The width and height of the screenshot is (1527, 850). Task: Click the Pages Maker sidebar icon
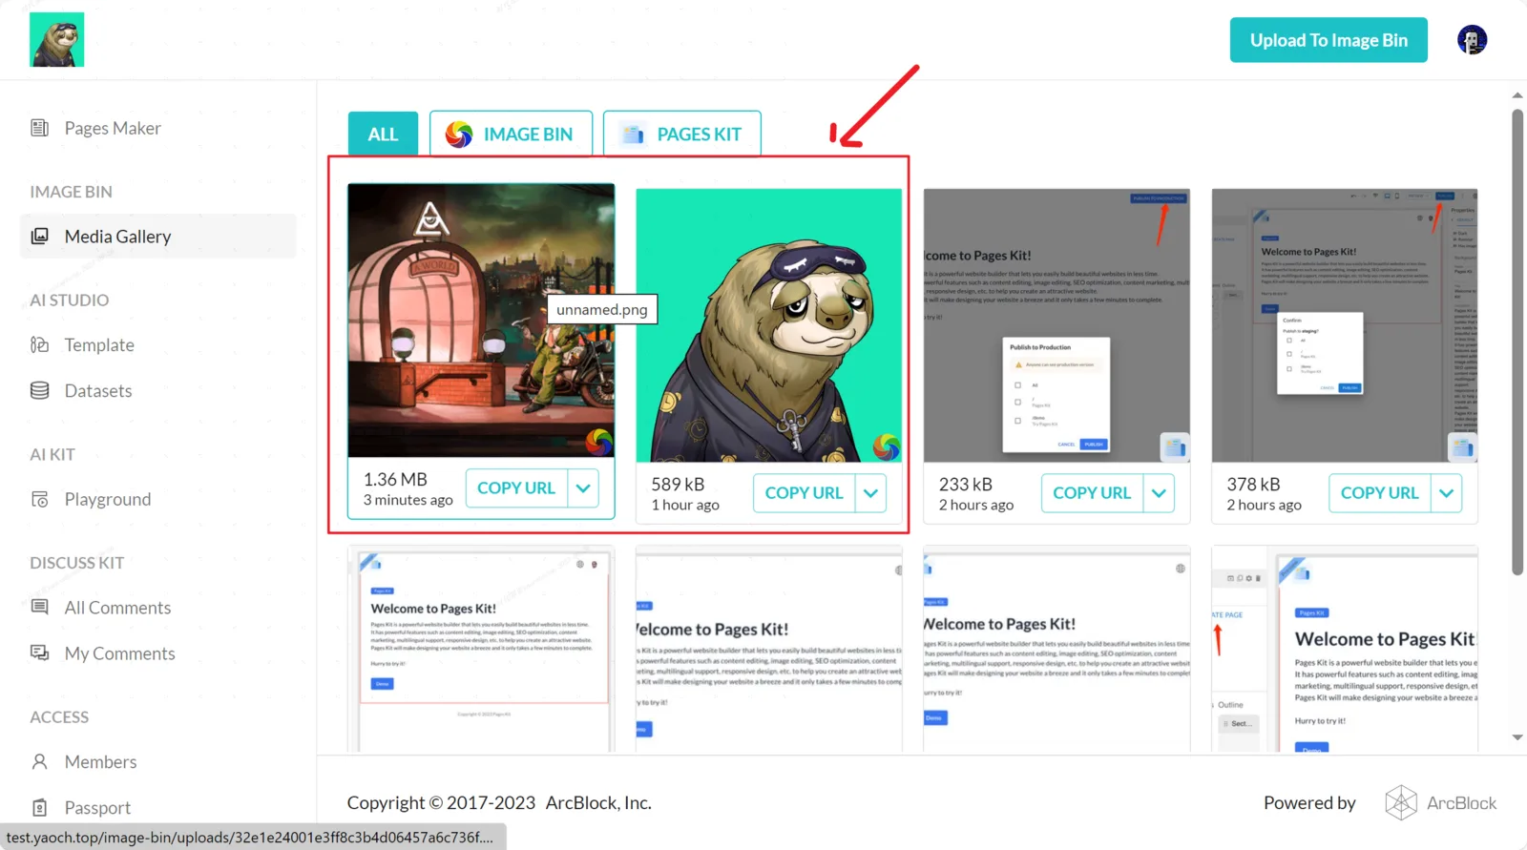click(39, 128)
